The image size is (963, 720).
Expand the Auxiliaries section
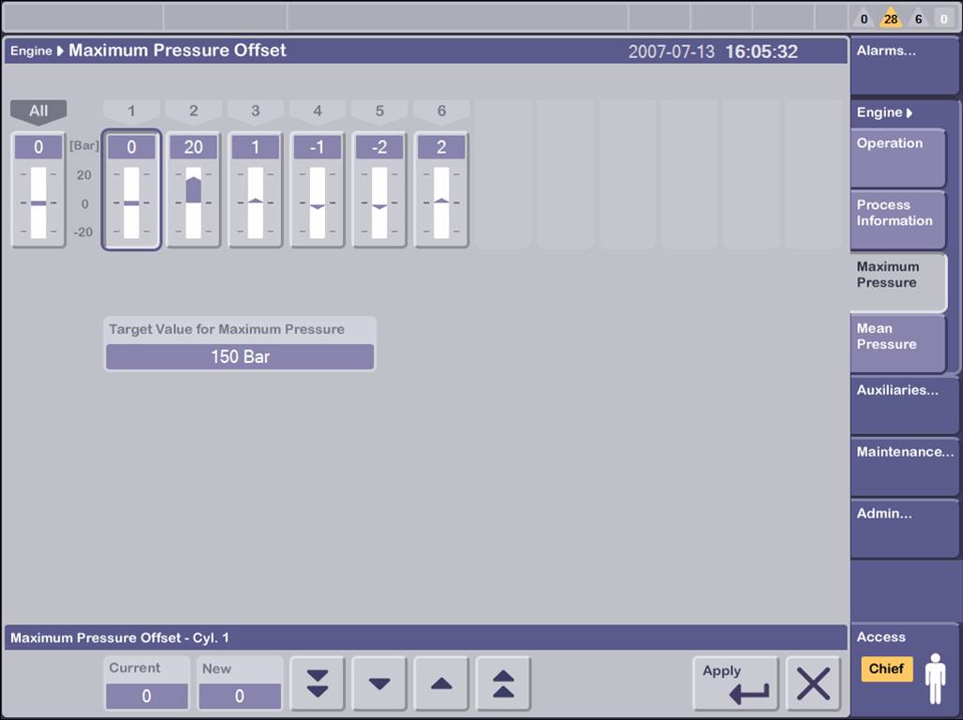[x=902, y=403]
